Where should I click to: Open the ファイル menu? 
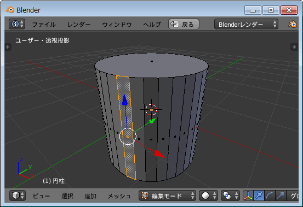pos(44,25)
